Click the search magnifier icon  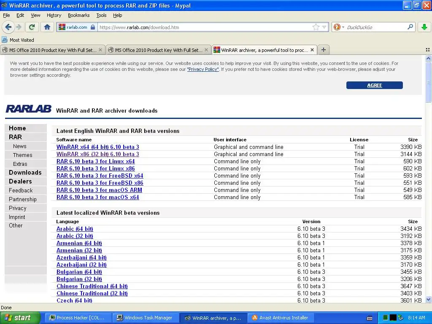410,27
